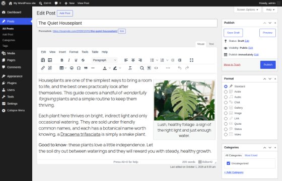Click the insert table icon

(61, 68)
